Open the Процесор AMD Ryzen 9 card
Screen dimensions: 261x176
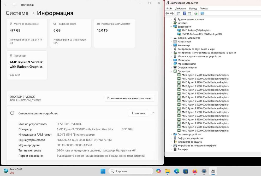click(x=27, y=65)
